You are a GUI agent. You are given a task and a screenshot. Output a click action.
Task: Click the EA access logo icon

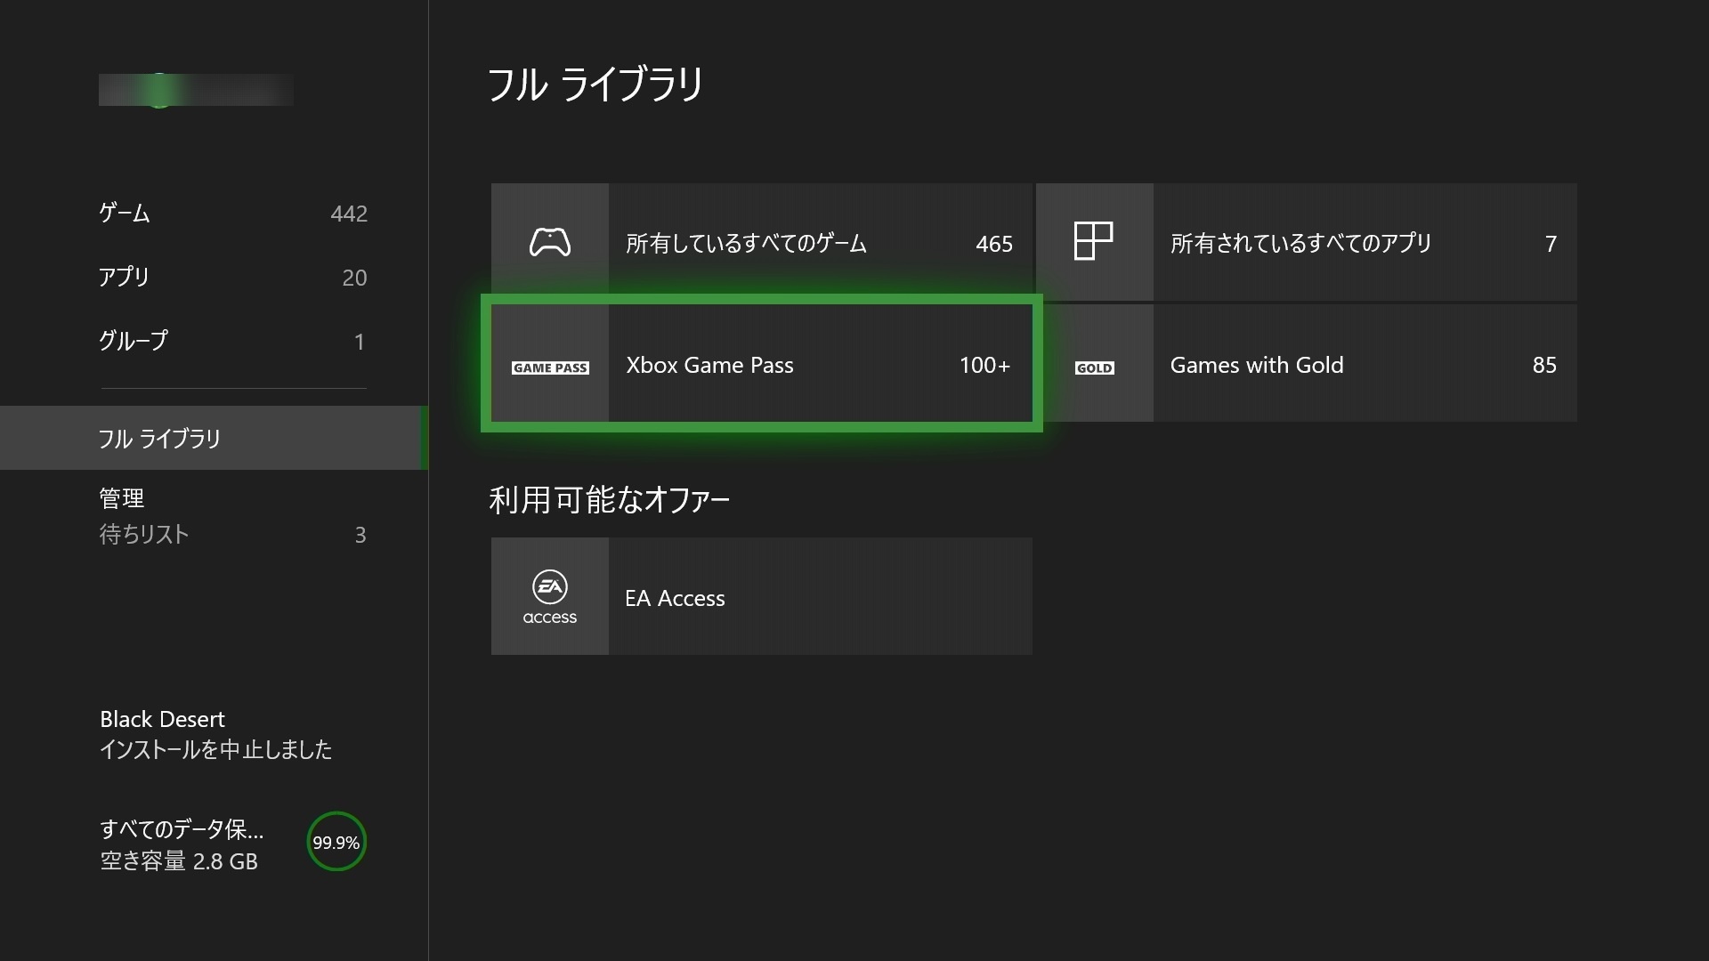click(549, 597)
